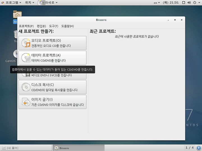Click the video disc icon with film strip
202x151 pixels.
click(x=26, y=75)
